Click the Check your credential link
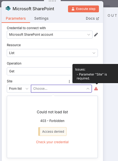Screen dimensions: 118x161 click(52, 142)
